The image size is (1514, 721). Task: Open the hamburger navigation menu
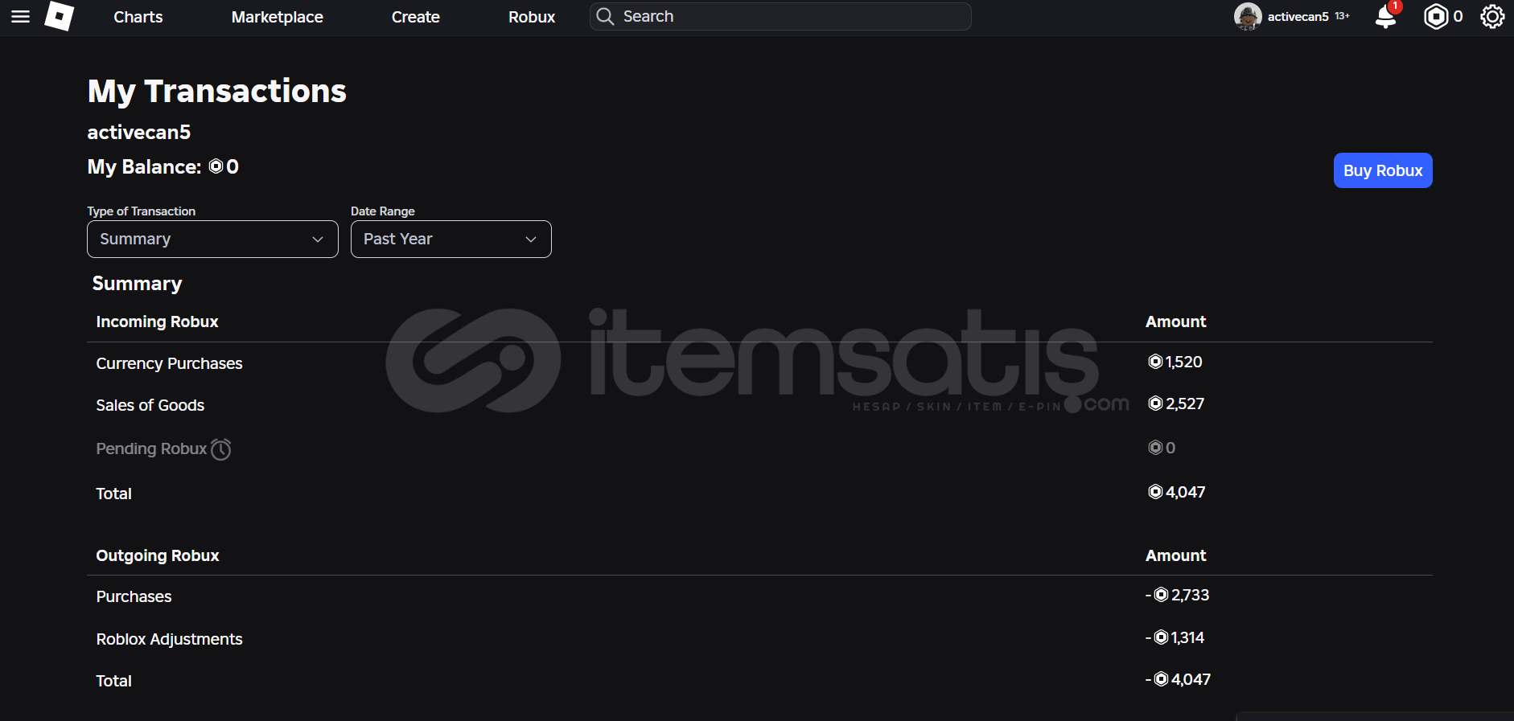click(20, 16)
